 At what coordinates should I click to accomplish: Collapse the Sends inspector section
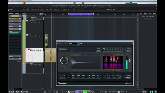click(x=15, y=29)
